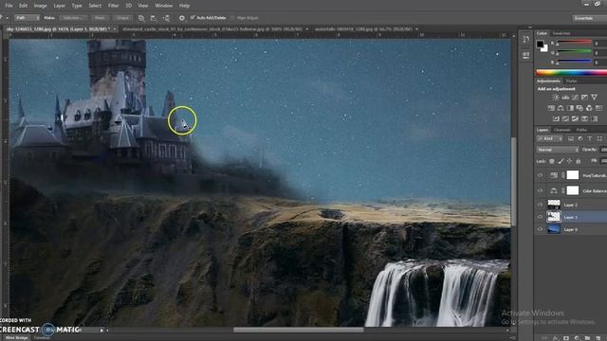This screenshot has width=607, height=341.
Task: Click the foreground color swatch
Action: tap(540, 45)
